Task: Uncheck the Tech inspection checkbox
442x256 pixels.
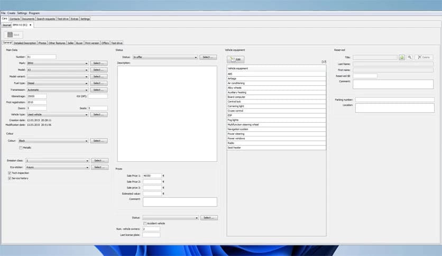Action: click(10, 173)
